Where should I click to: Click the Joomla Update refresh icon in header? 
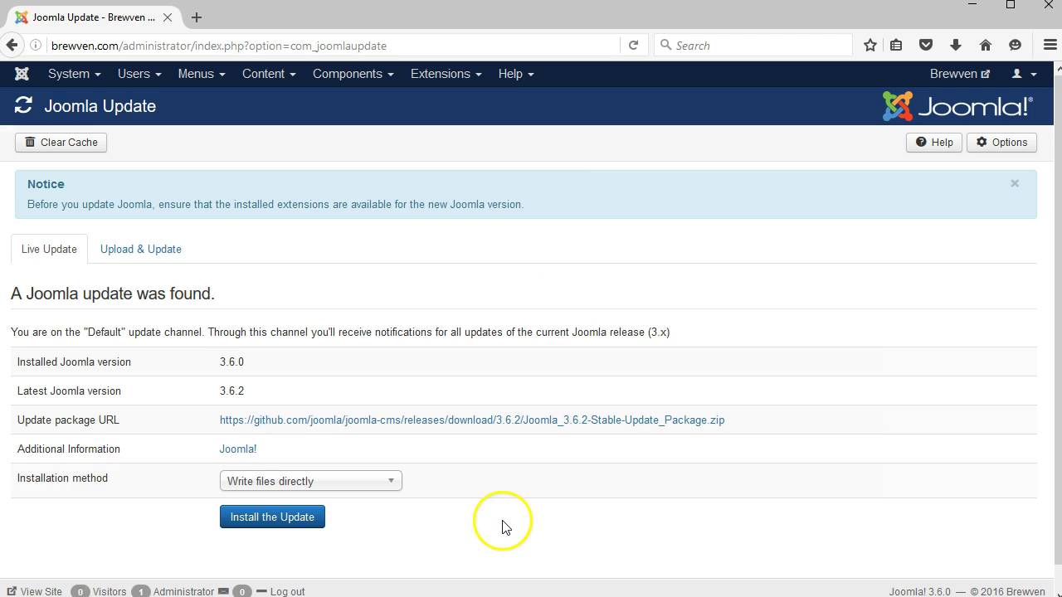(23, 105)
